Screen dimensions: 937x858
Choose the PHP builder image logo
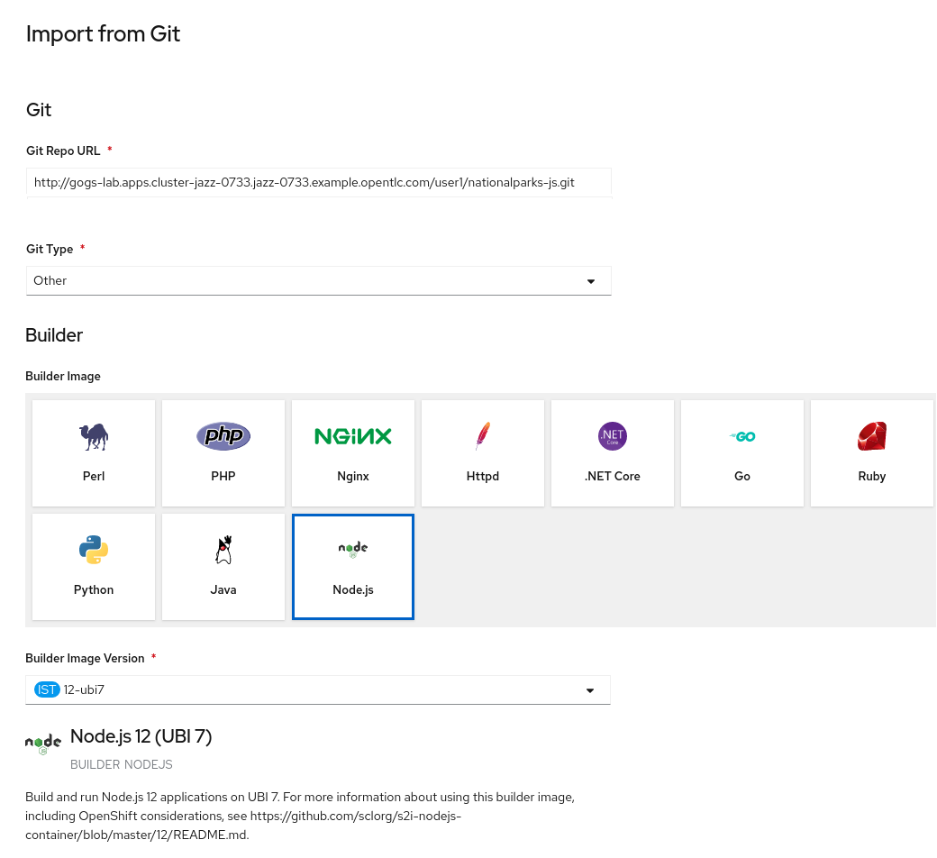(x=223, y=437)
